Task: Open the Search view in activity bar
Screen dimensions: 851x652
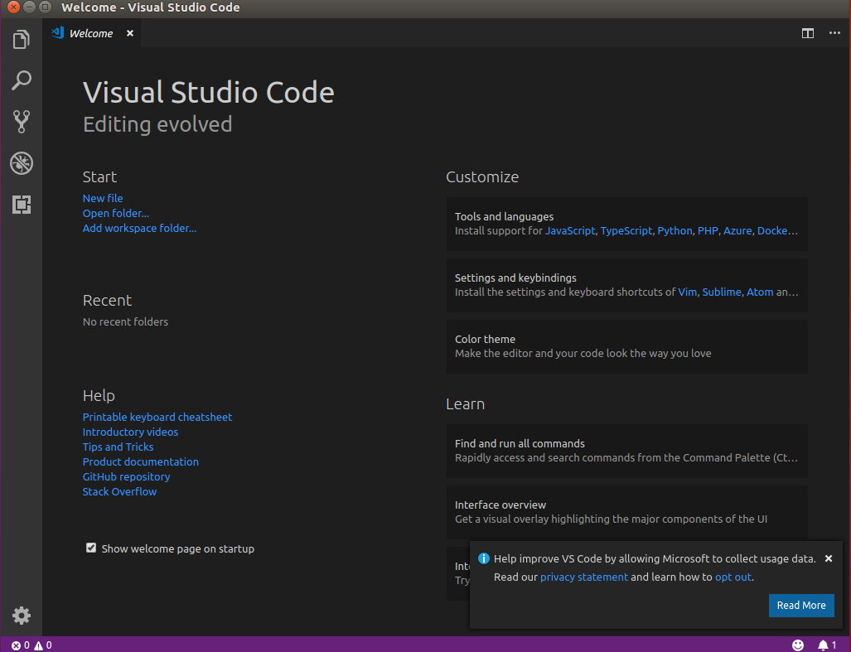Action: tap(22, 80)
